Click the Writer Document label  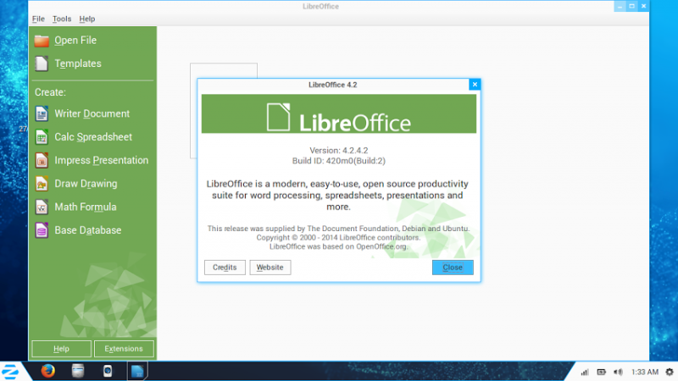(92, 113)
